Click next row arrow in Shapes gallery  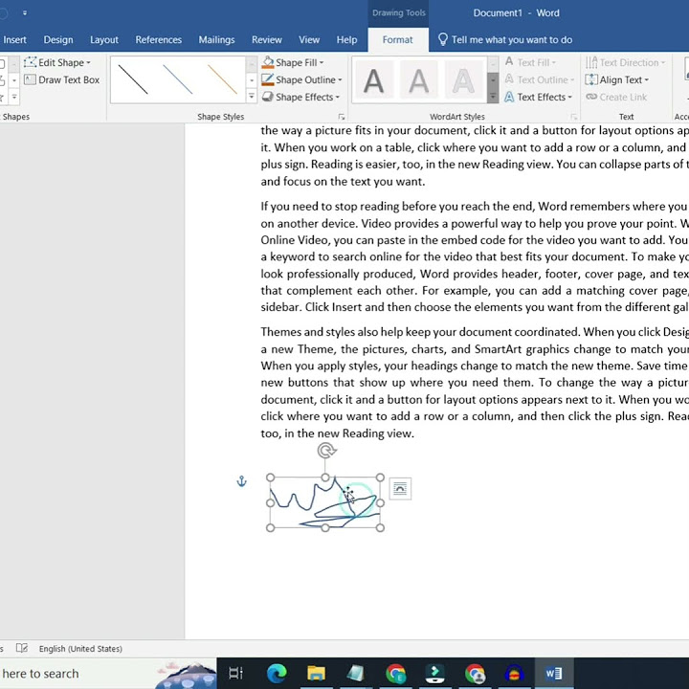(14, 80)
